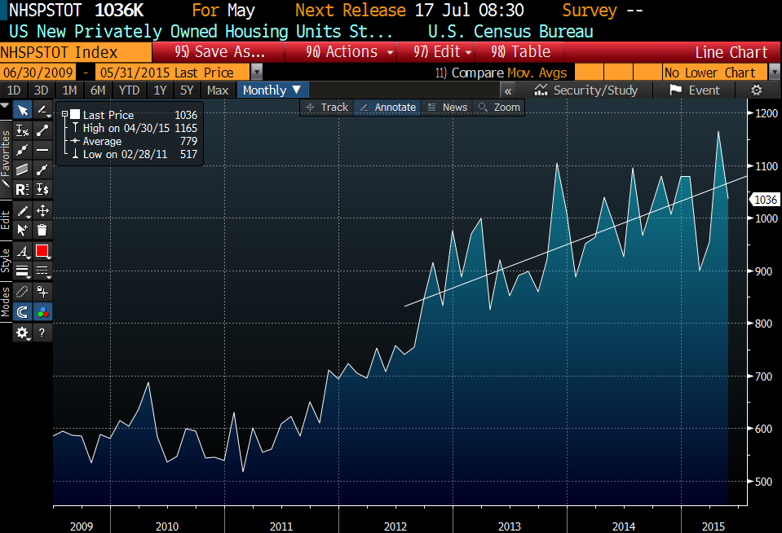Collapse the Last Price legend tree
Screen dimensions: 782x533
pyautogui.click(x=64, y=115)
